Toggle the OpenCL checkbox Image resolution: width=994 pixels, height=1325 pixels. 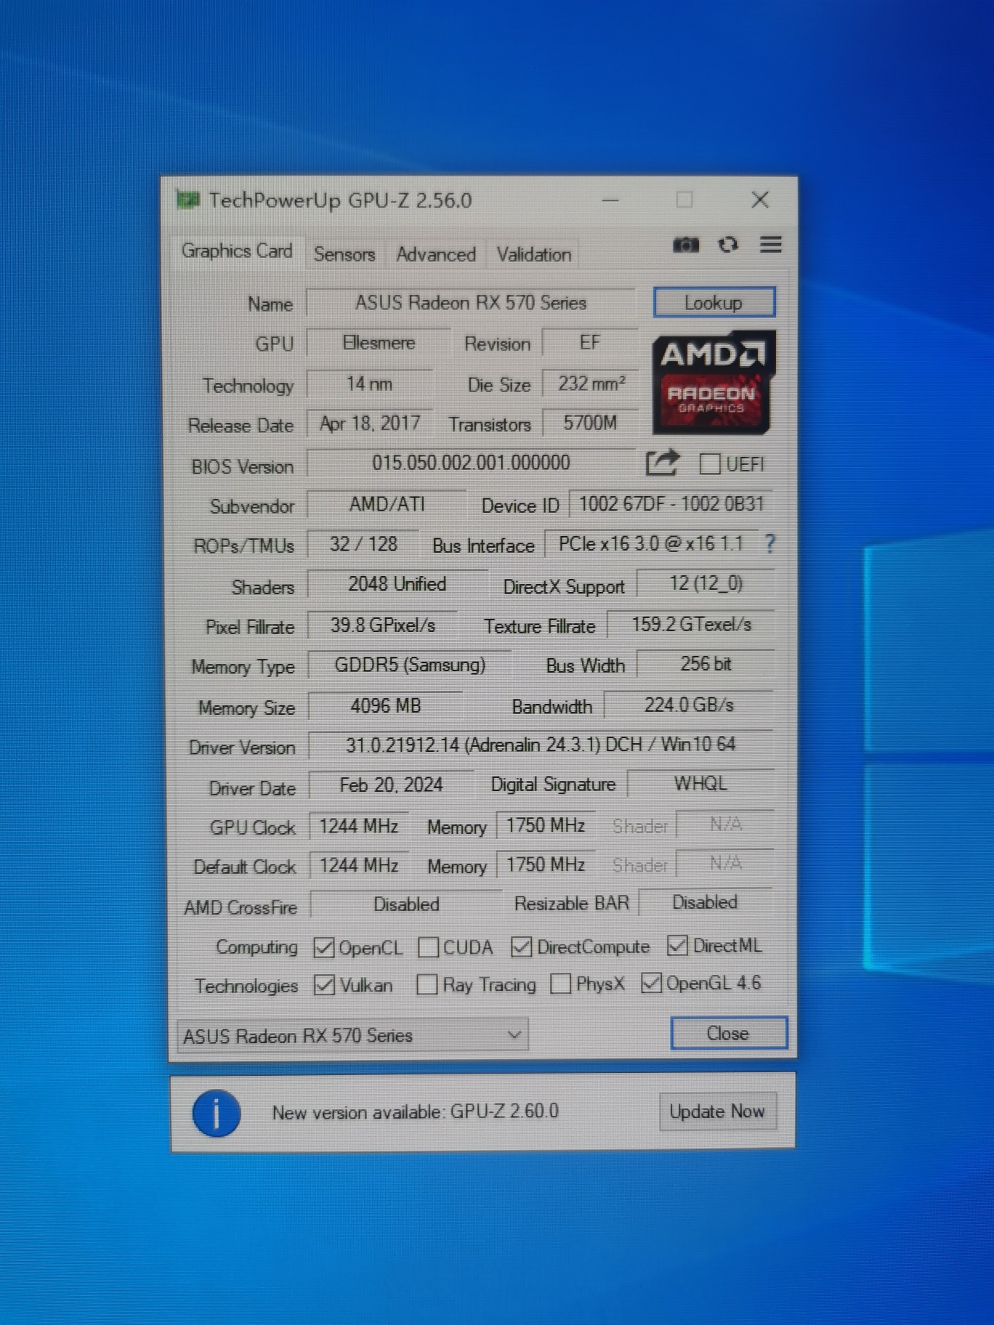pyautogui.click(x=324, y=947)
